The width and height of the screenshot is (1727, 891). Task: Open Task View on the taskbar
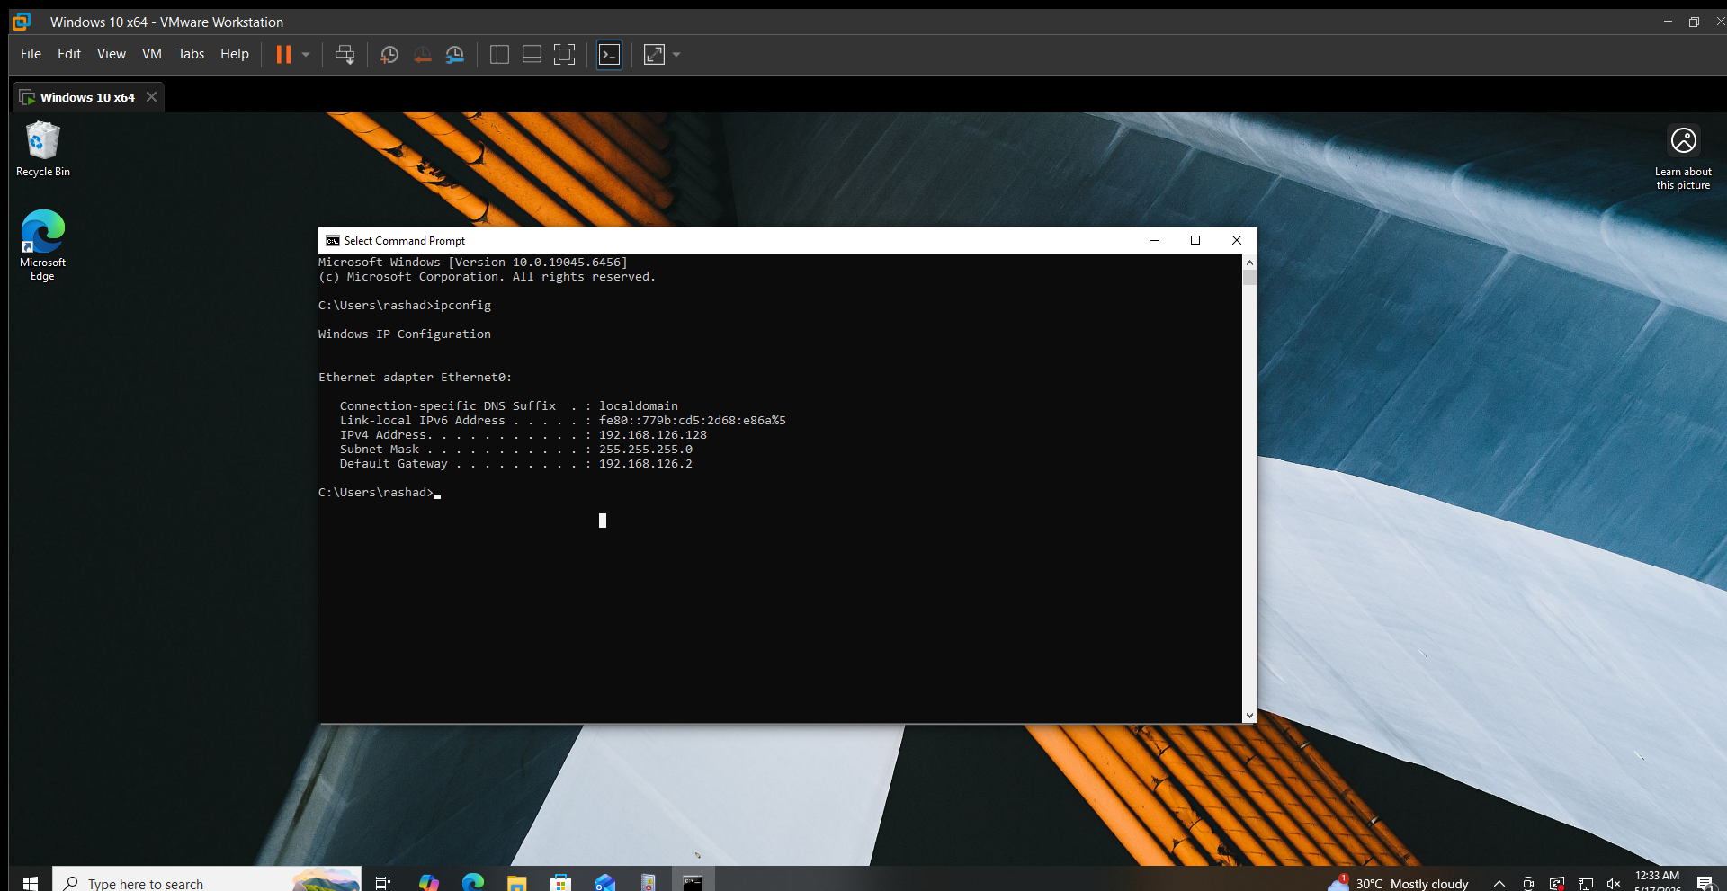coord(383,882)
